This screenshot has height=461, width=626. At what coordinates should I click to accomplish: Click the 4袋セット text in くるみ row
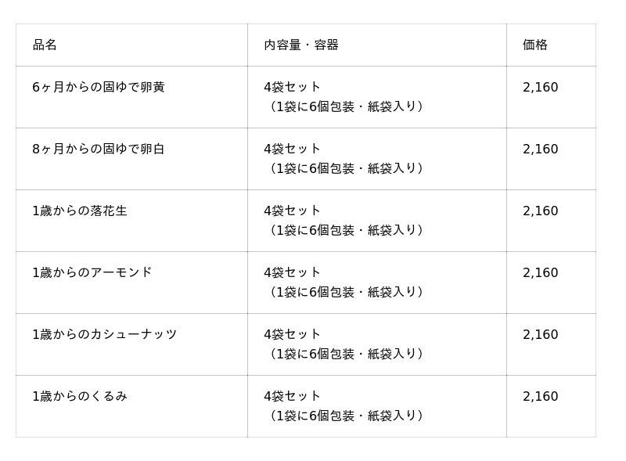tap(293, 397)
